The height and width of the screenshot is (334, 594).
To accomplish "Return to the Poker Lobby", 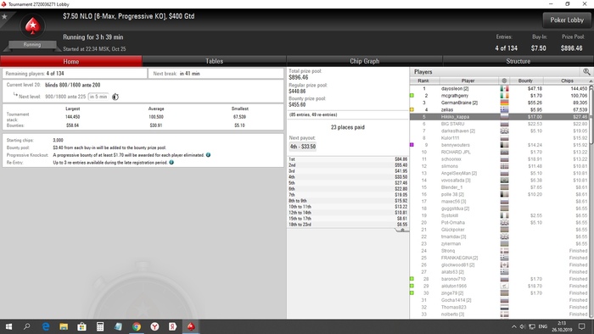I will (566, 20).
